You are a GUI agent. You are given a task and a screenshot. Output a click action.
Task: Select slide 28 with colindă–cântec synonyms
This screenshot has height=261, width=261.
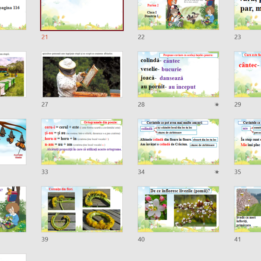pos(178,74)
